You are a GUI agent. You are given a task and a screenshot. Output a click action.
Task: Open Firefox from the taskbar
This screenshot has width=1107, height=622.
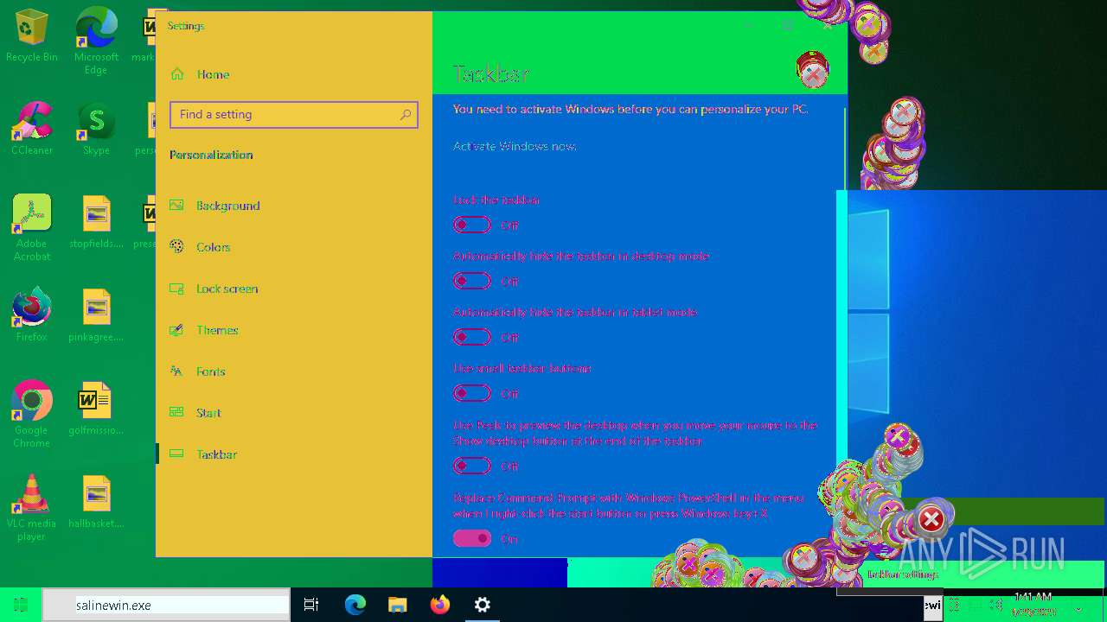pyautogui.click(x=440, y=605)
